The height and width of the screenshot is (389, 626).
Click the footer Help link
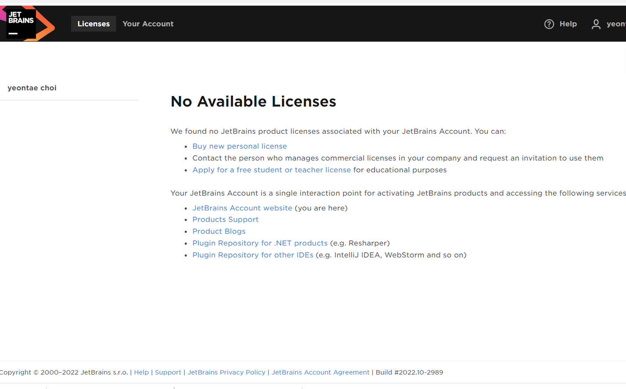pyautogui.click(x=141, y=372)
